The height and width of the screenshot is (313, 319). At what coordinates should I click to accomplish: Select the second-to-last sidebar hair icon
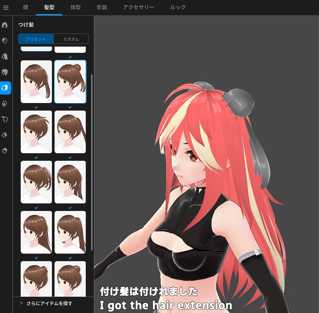click(x=5, y=135)
